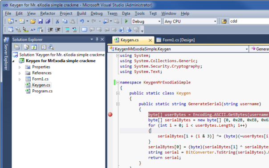This screenshot has width=269, height=168.
Task: Click the Display Word Completion icon
Action: point(33,30)
